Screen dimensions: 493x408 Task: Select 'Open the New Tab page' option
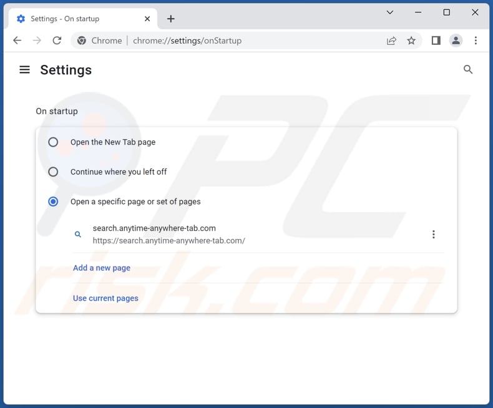tap(53, 142)
